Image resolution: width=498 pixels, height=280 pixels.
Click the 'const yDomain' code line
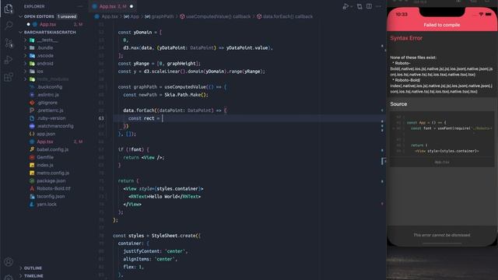(140, 33)
